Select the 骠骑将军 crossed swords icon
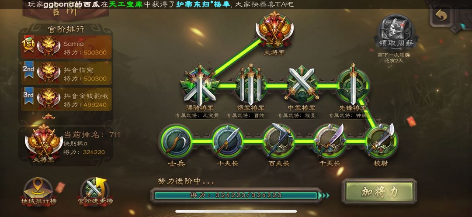This screenshot has height=217, width=472. [x=200, y=85]
